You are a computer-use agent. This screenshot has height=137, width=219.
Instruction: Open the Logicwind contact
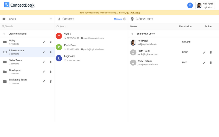[x=91, y=58]
